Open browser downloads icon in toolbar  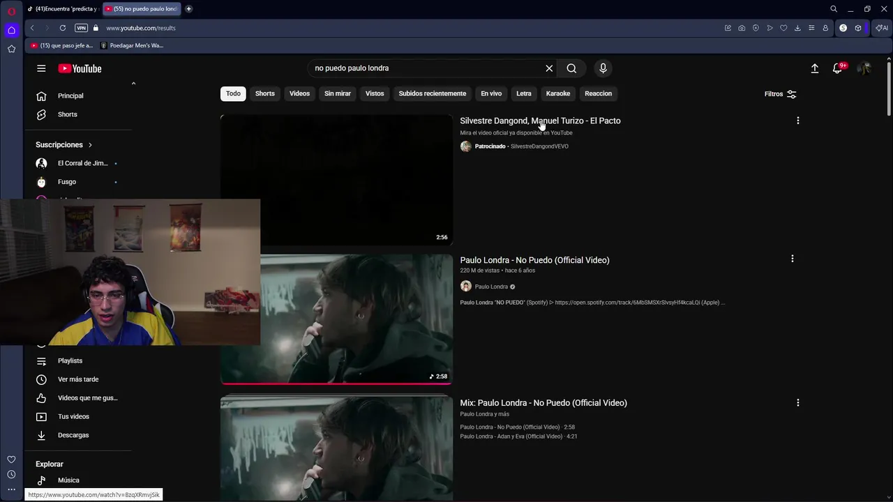tap(797, 28)
